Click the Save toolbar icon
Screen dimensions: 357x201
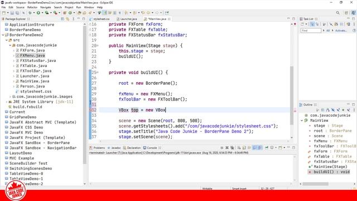coord(12,13)
